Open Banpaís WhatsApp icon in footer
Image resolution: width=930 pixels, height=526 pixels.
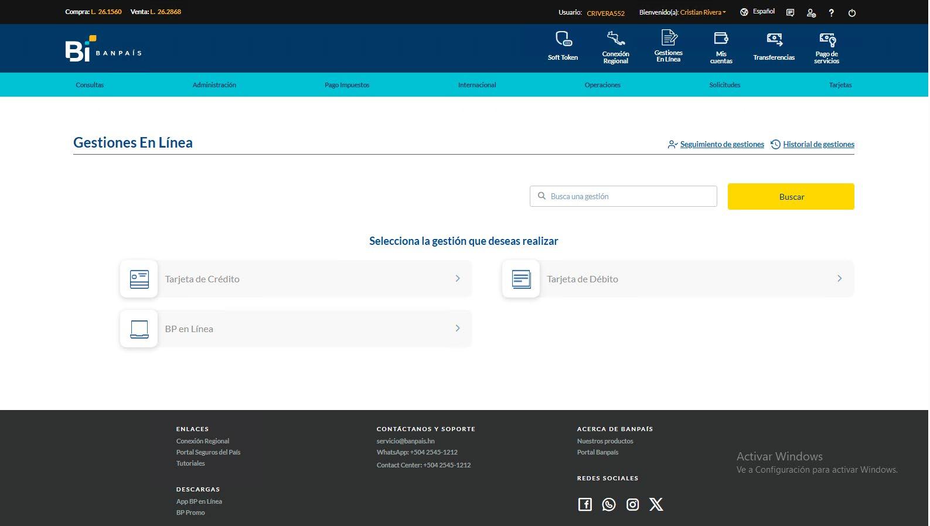609,504
